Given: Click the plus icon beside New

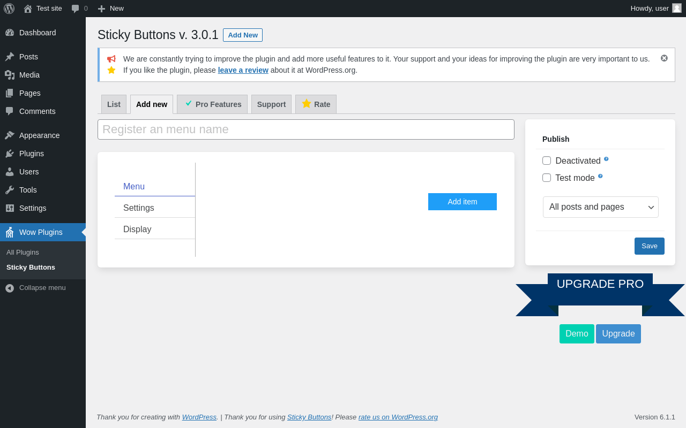Looking at the screenshot, I should [101, 9].
